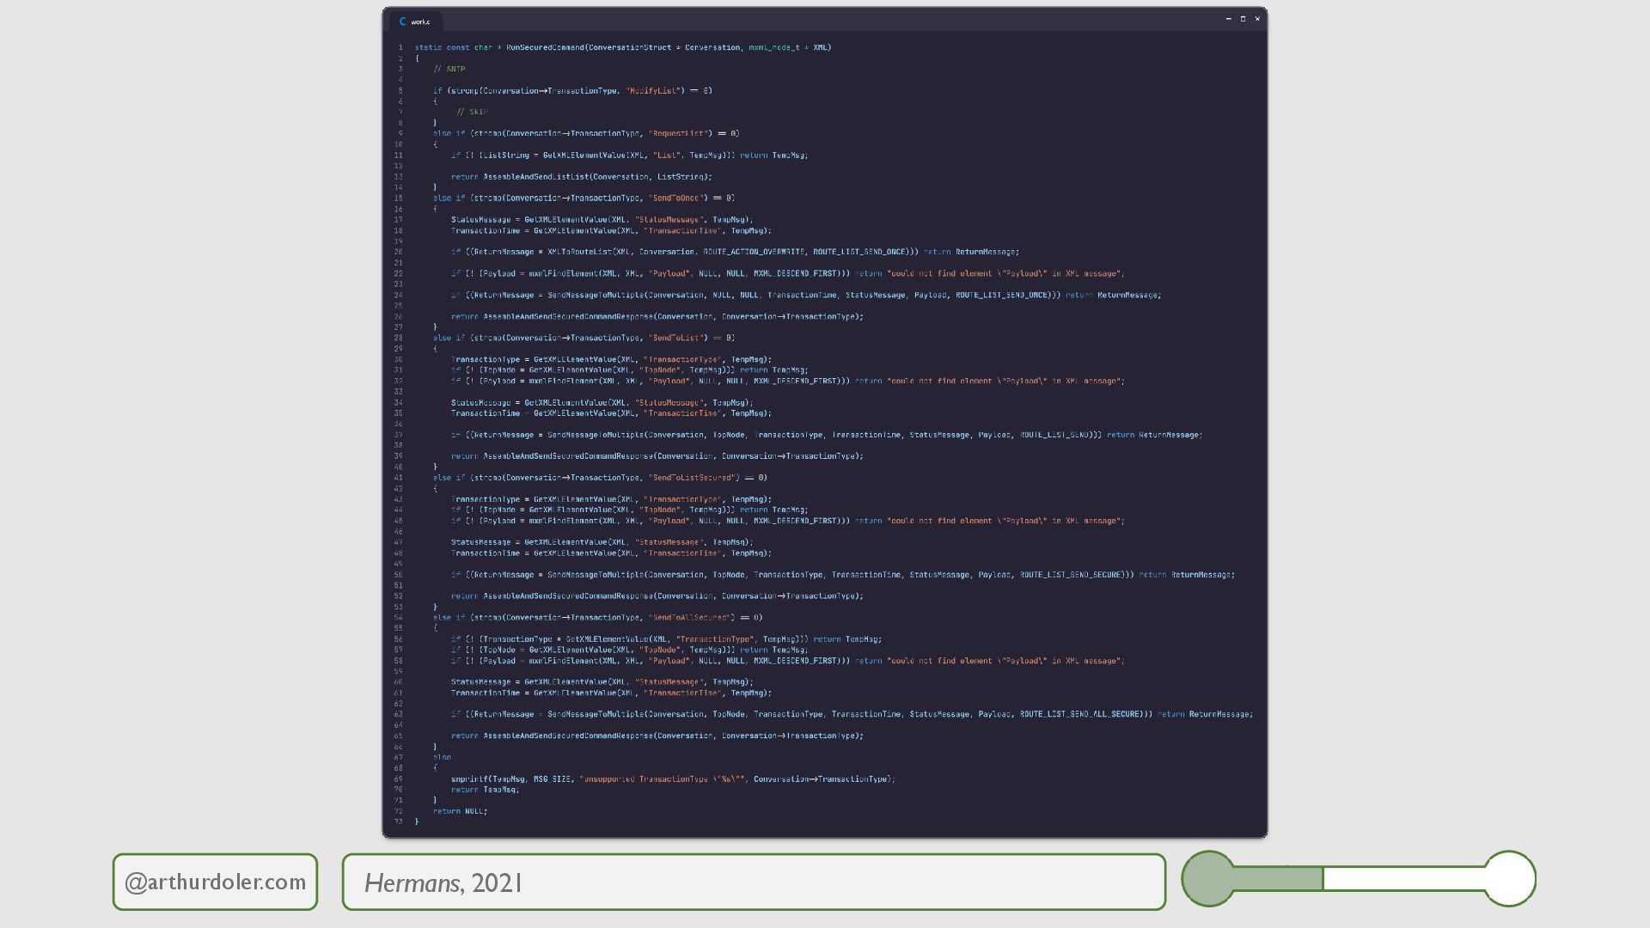This screenshot has height=928, width=1650.
Task: Click the RunSecuredCommand function name on line 1
Action: click(x=545, y=48)
